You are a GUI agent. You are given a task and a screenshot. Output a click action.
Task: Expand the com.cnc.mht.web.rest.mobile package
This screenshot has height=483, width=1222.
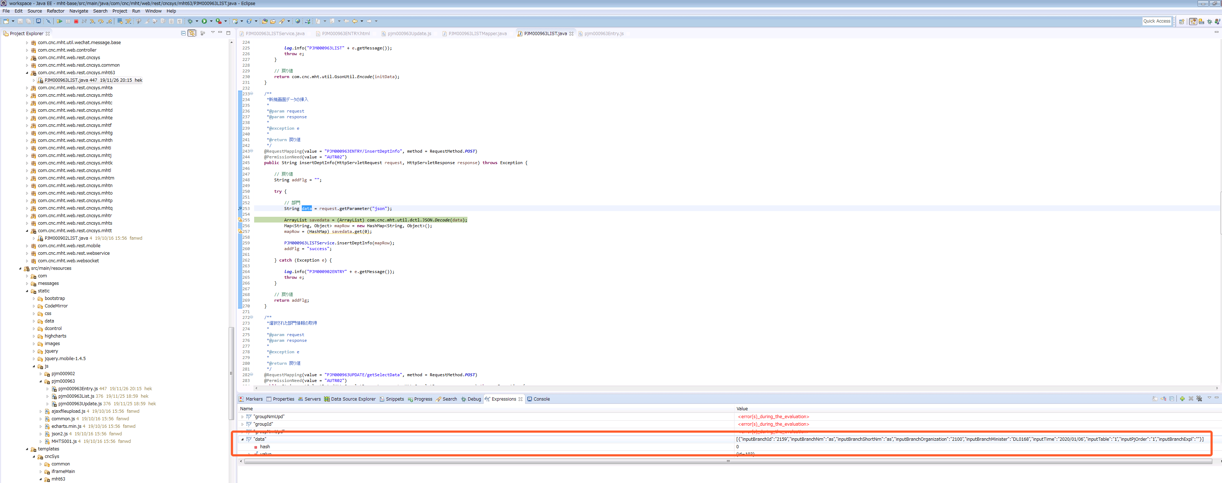(x=27, y=245)
